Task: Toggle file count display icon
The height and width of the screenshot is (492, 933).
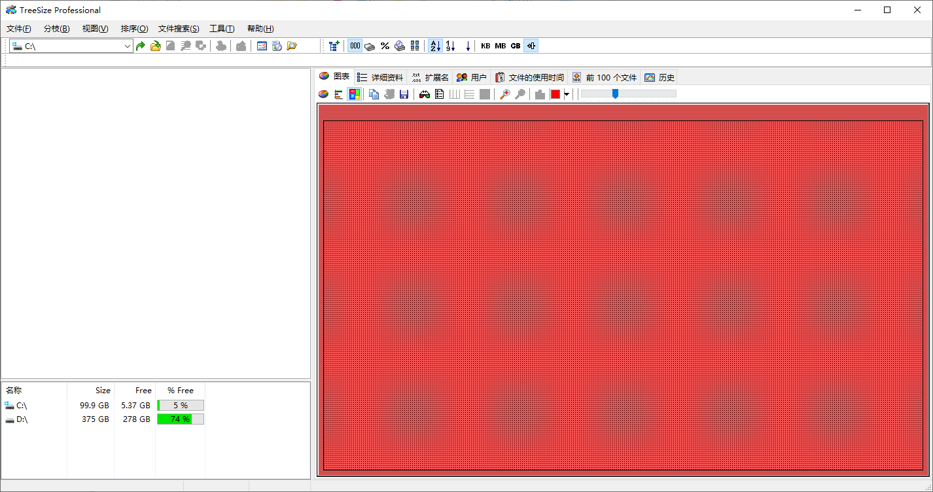Action: pyautogui.click(x=400, y=46)
